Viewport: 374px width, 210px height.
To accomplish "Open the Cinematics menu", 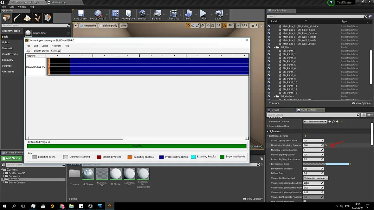I will click(x=173, y=15).
